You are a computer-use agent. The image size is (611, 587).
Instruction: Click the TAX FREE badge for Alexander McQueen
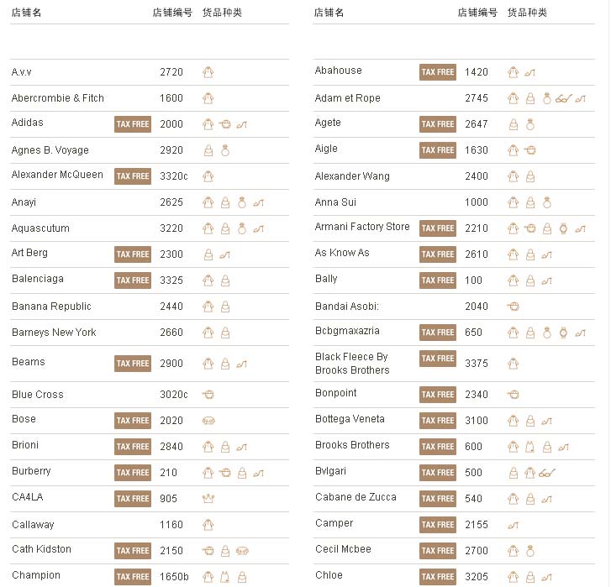tap(133, 176)
